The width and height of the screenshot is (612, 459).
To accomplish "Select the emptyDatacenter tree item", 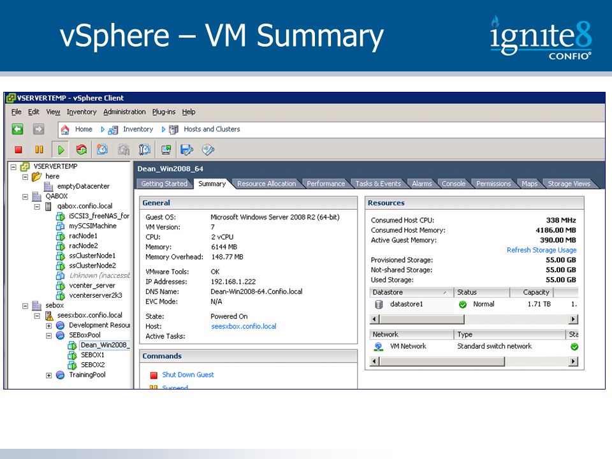I will coord(83,187).
